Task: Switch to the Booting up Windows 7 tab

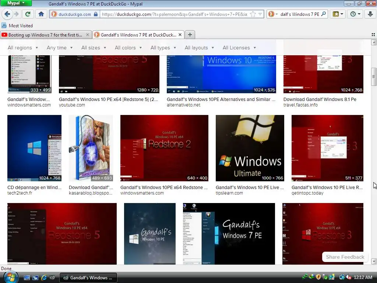Action: point(45,35)
